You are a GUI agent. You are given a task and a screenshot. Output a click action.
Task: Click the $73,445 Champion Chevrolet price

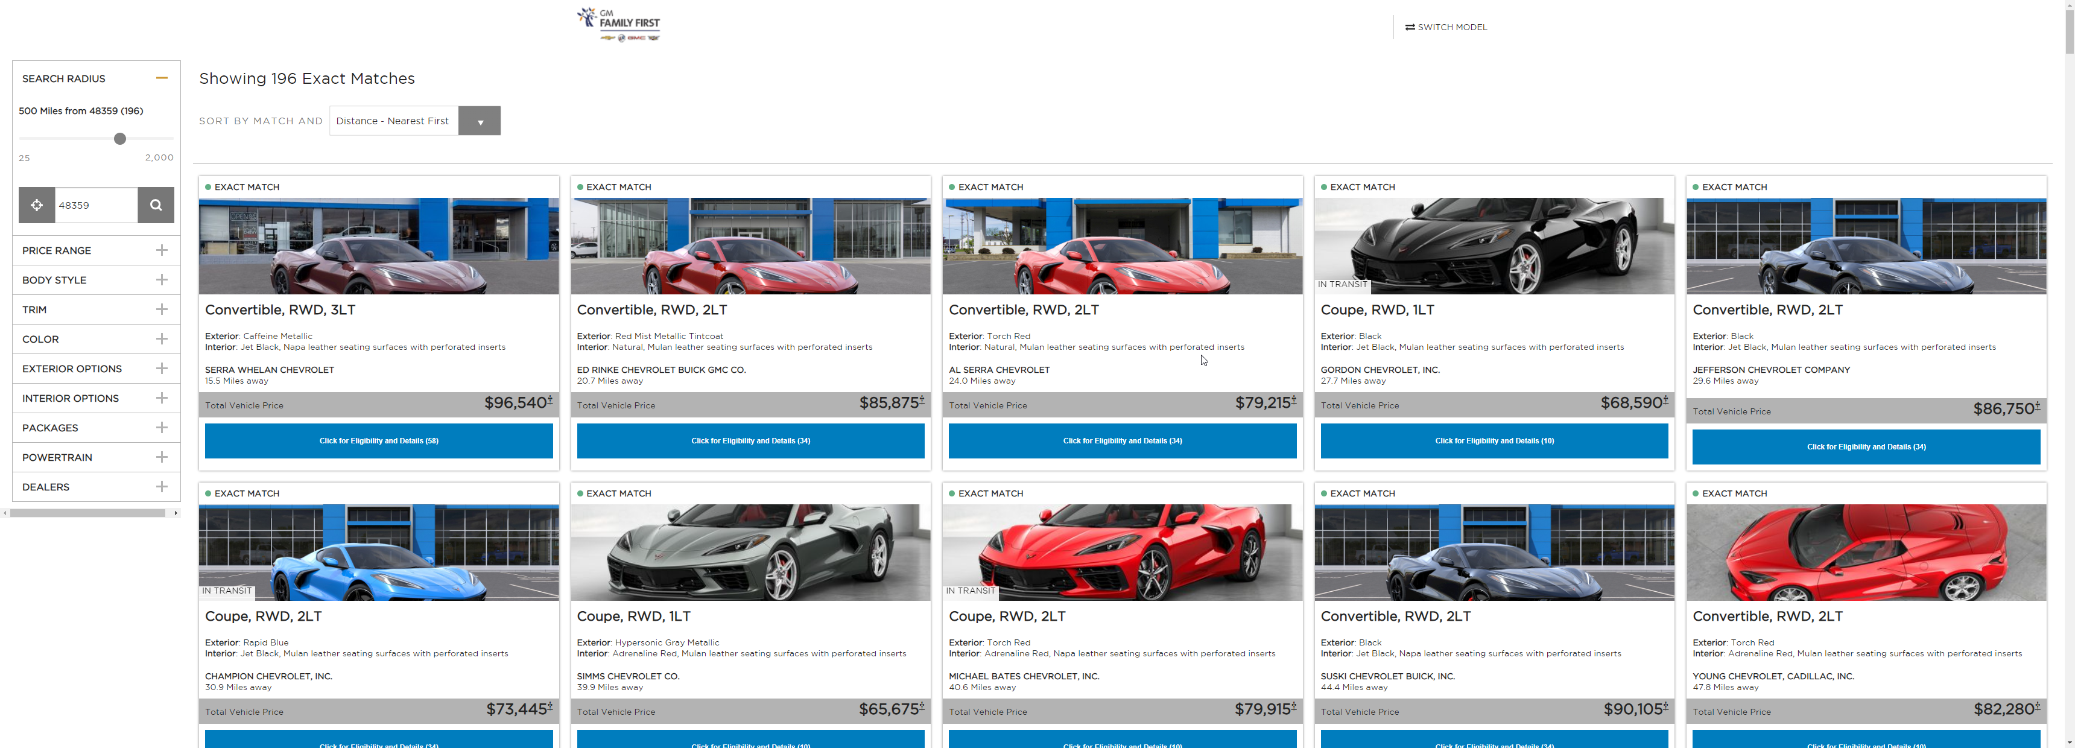pyautogui.click(x=519, y=709)
